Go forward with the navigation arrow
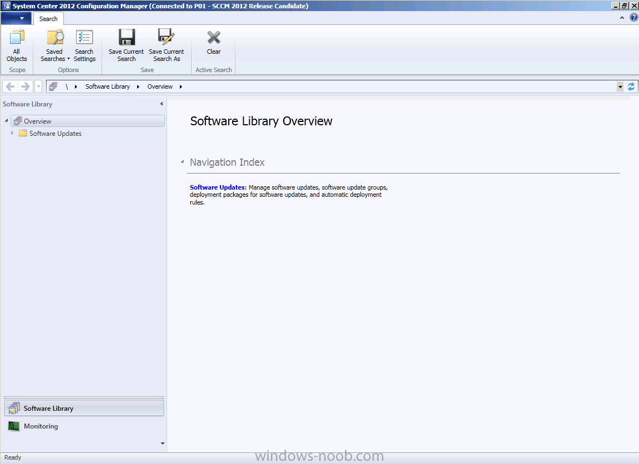 [x=26, y=86]
